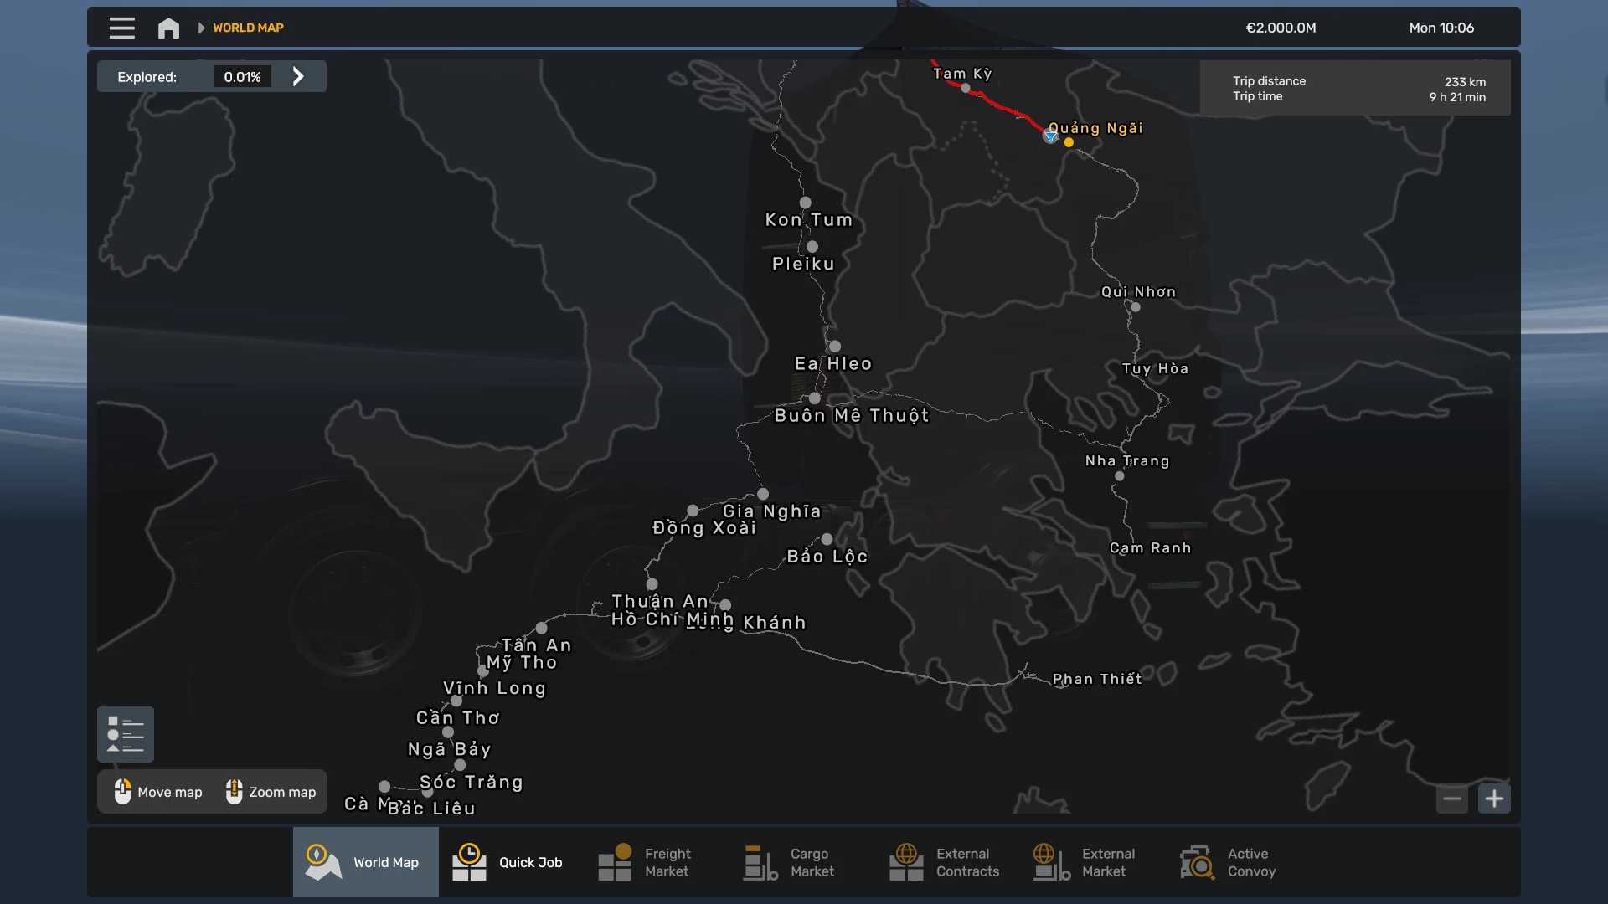Click WORLD MAP breadcrumb label
The image size is (1608, 904).
(248, 28)
